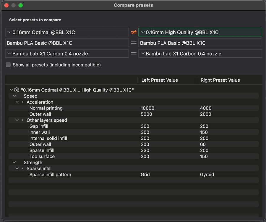Click the orange not-equal icon between process presets
The height and width of the screenshot is (222, 266).
pos(134,32)
